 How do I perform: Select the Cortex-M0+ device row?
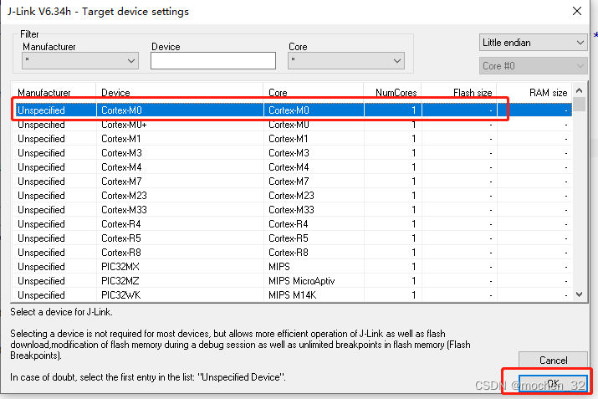click(x=293, y=125)
